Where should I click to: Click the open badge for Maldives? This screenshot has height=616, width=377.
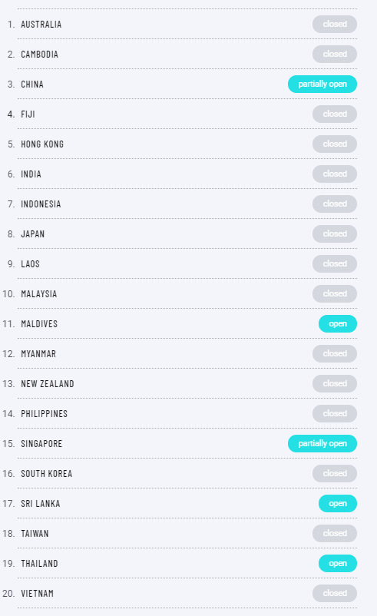(x=338, y=323)
